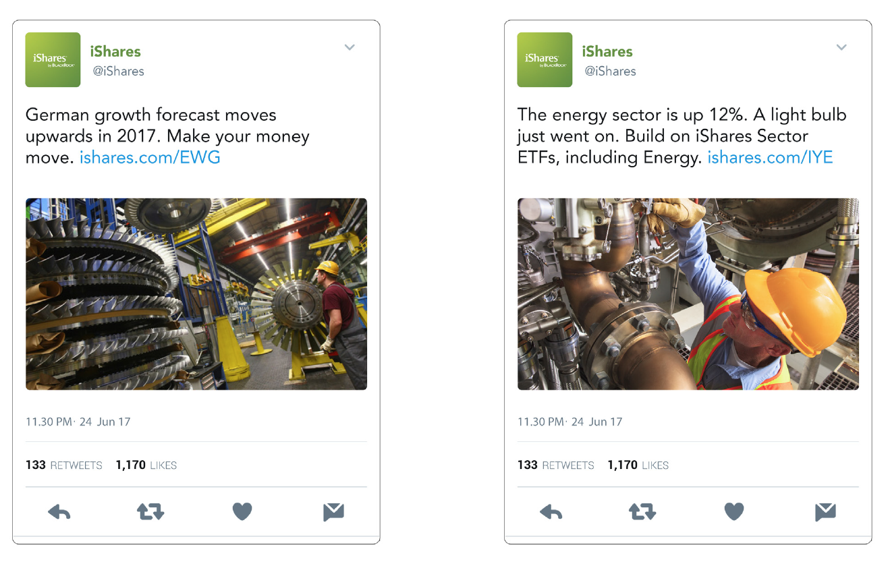Like the German growth forecast tweet

pos(242,512)
